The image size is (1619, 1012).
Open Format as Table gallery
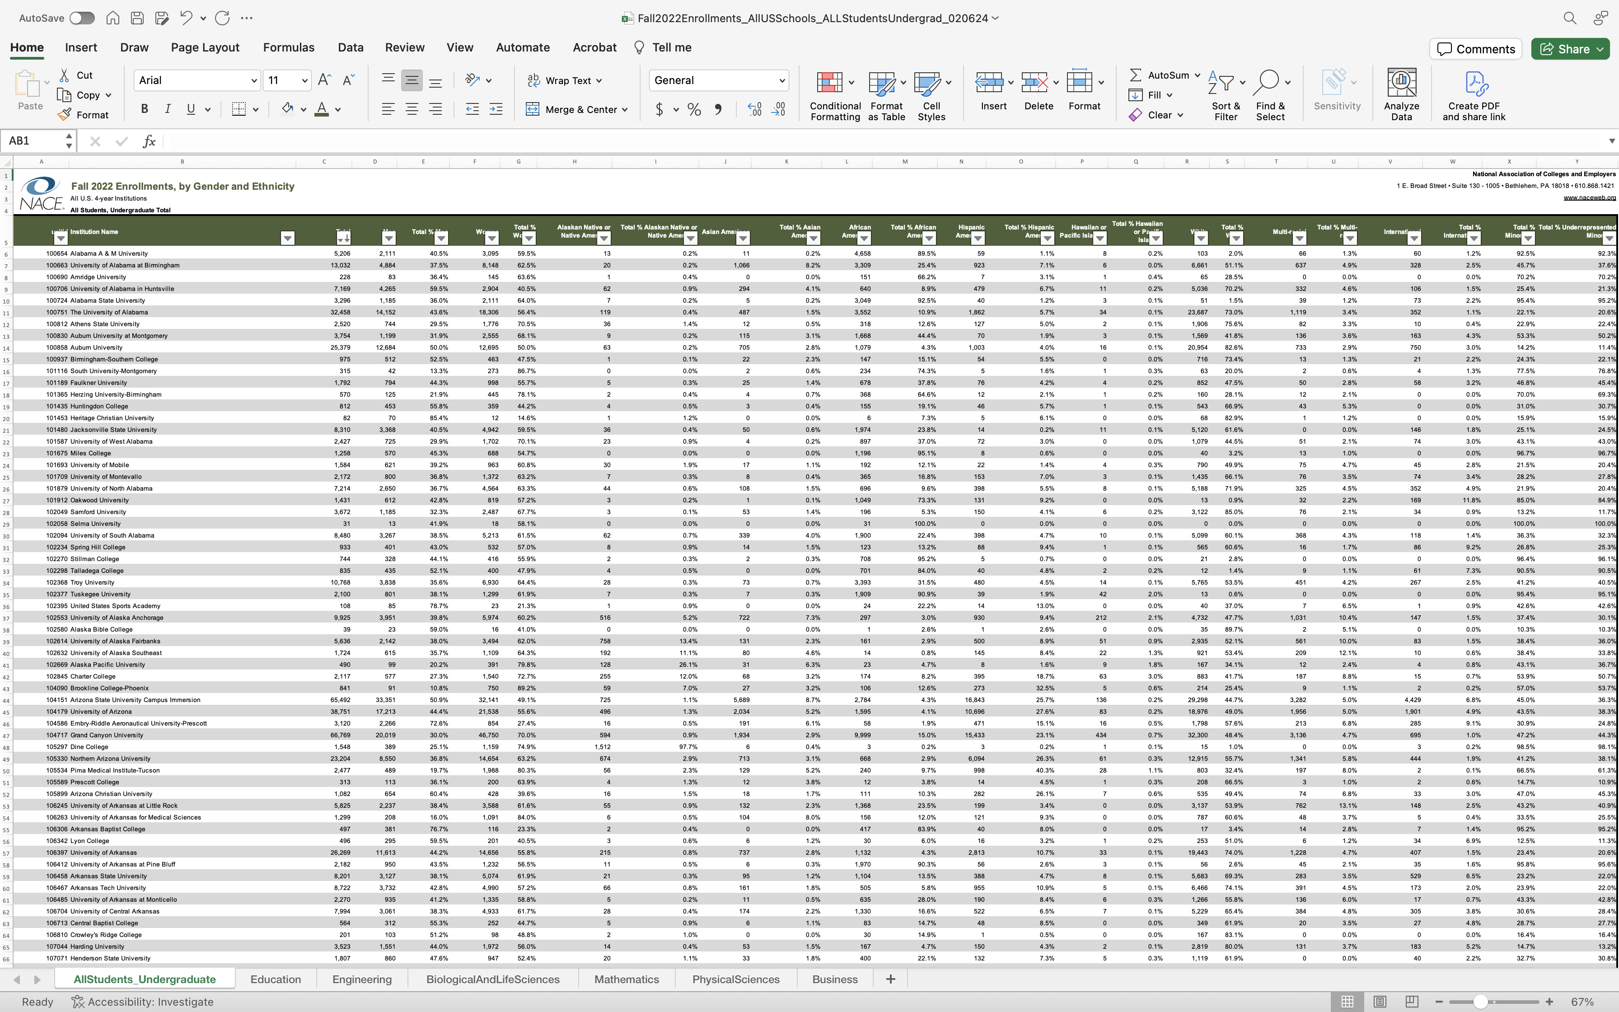(886, 96)
